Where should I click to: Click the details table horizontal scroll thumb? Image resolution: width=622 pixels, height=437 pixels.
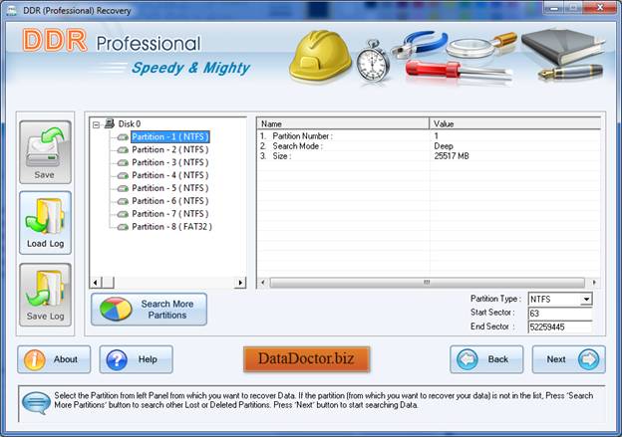428,283
